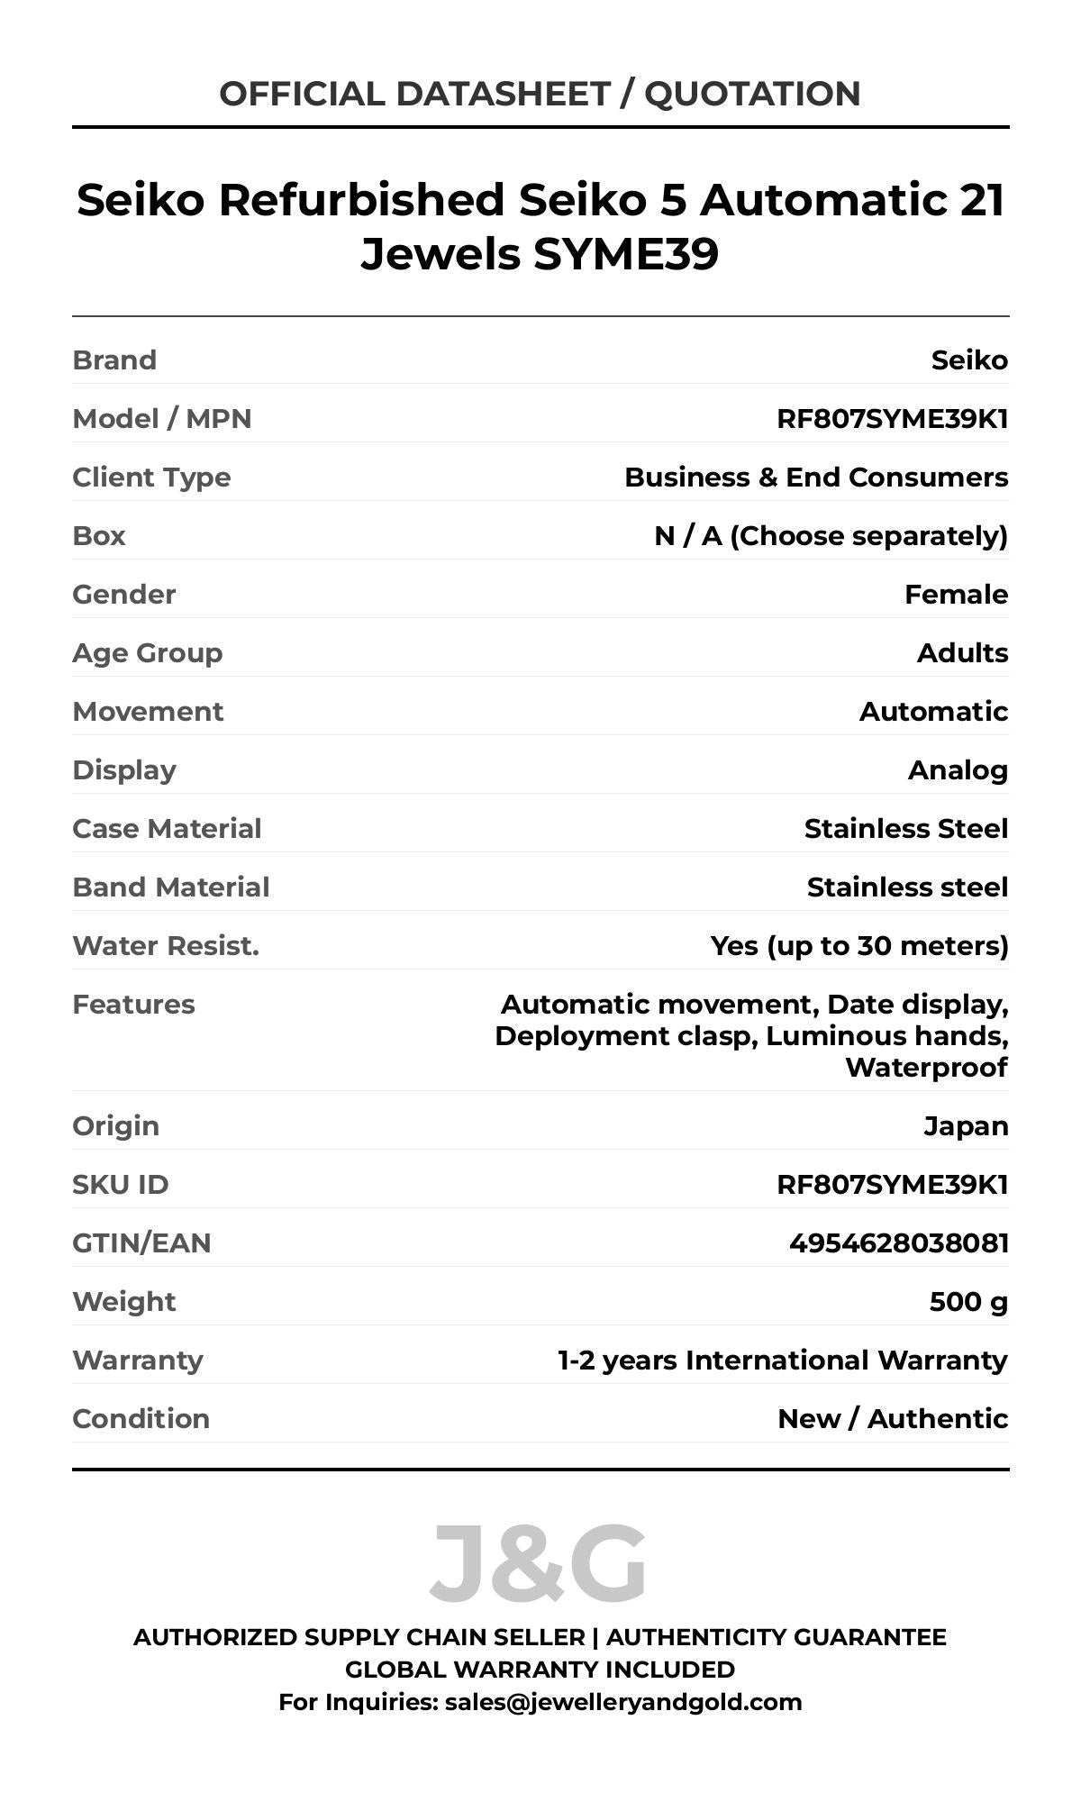1081x1802 pixels.
Task: Click the sales@jewelleryandgold.com email address
Action: 622,1702
